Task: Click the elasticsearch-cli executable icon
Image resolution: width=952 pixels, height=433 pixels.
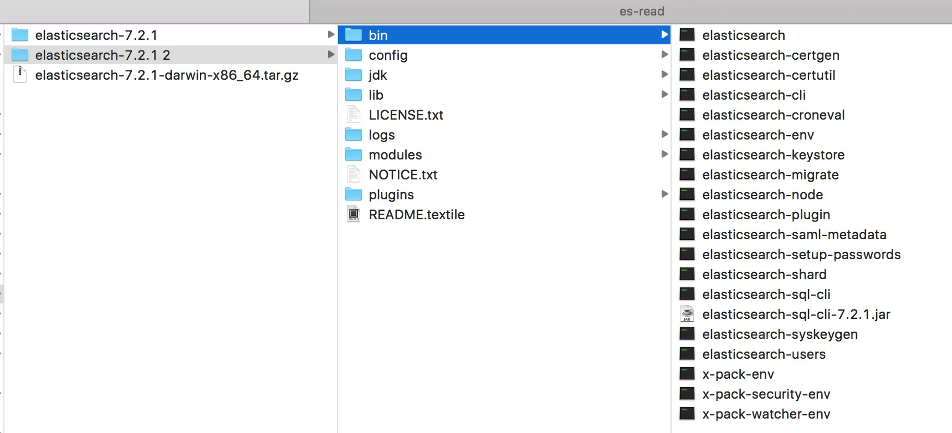Action: [687, 95]
